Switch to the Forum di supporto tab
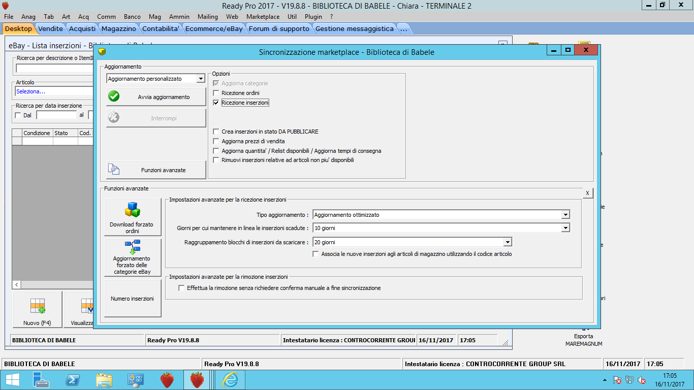Screen dimensions: 694x390 pos(279,29)
